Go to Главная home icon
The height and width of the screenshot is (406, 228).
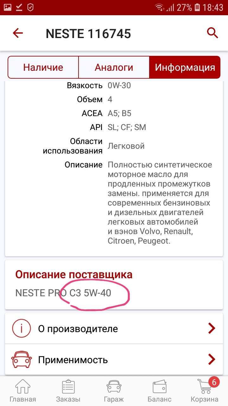coord(23,387)
